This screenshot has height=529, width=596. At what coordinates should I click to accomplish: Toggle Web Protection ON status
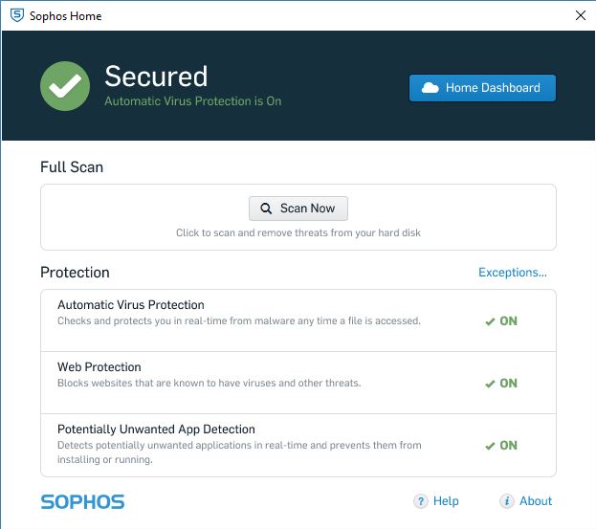(501, 384)
